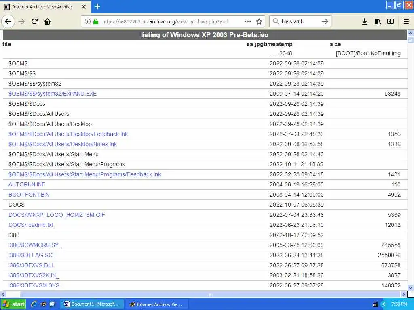The width and height of the screenshot is (414, 310).
Task: Open the Windows Start menu
Action: tap(13, 304)
